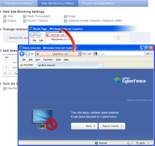
Task: Click the www.cyberfence.com link on block page
Action: coord(139,100)
